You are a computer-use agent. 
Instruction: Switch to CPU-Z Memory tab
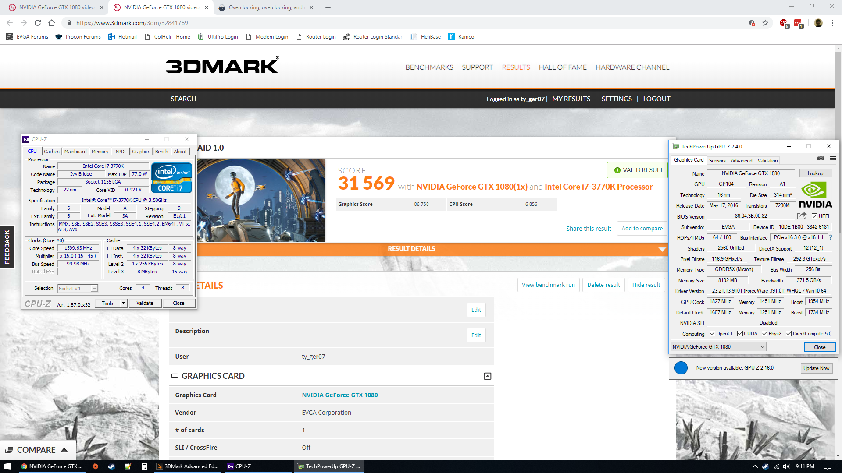point(100,152)
